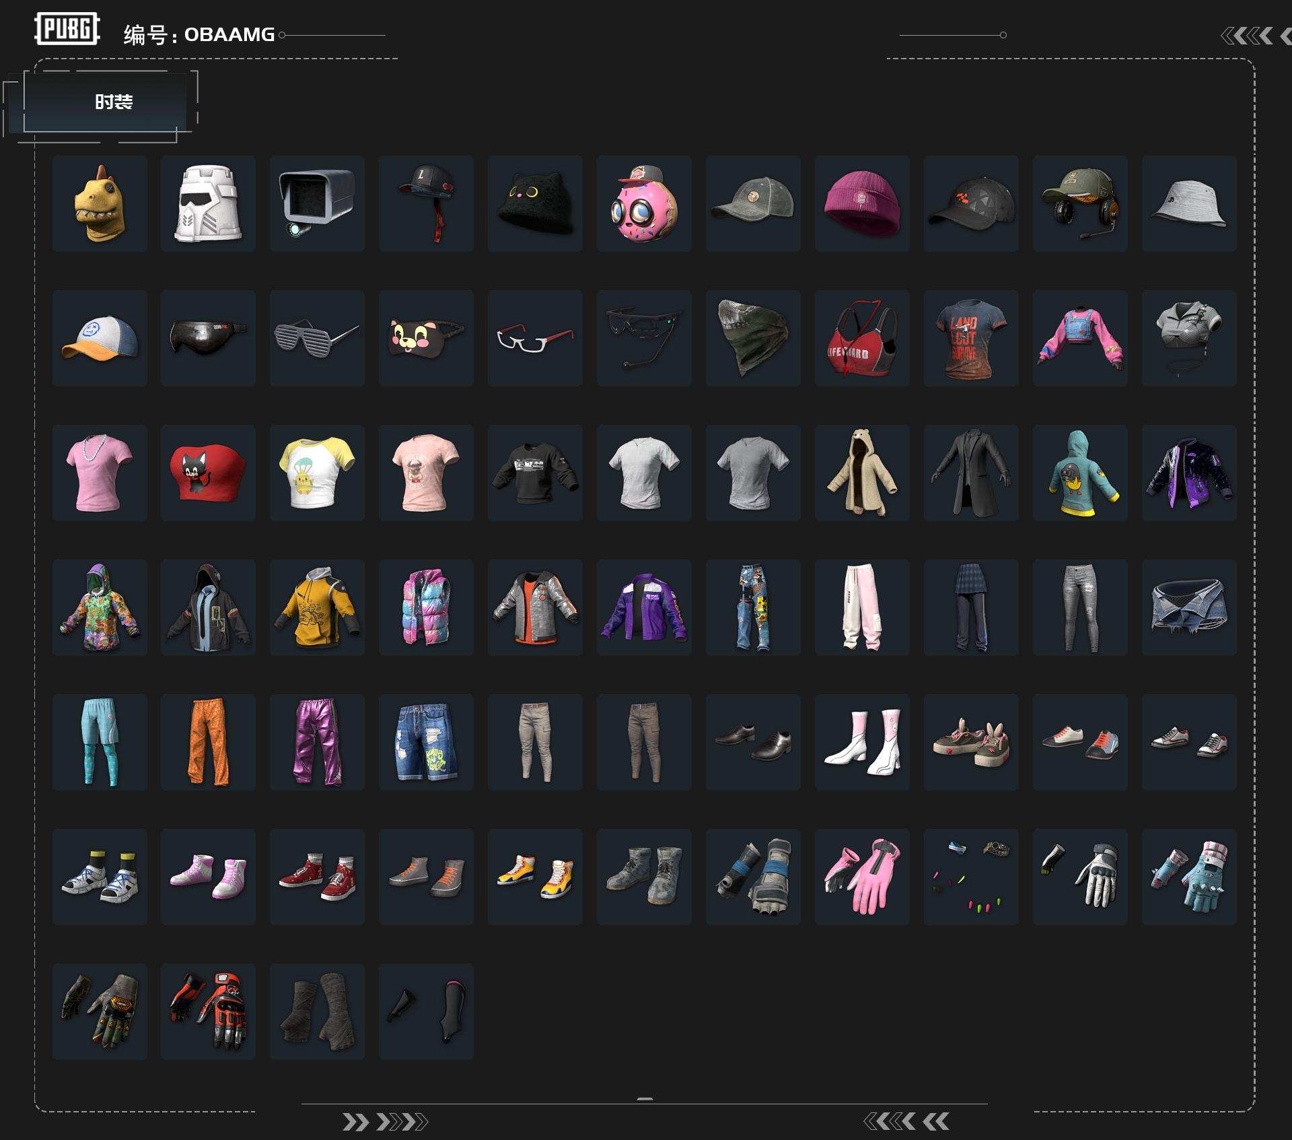The height and width of the screenshot is (1140, 1292).
Task: Choose the red Lifeguard bikini top
Action: click(861, 338)
